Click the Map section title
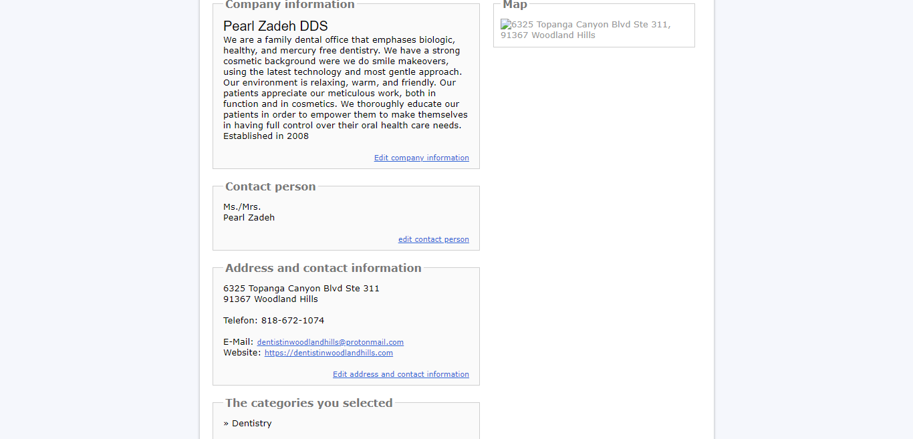This screenshot has width=913, height=439. coord(515,5)
